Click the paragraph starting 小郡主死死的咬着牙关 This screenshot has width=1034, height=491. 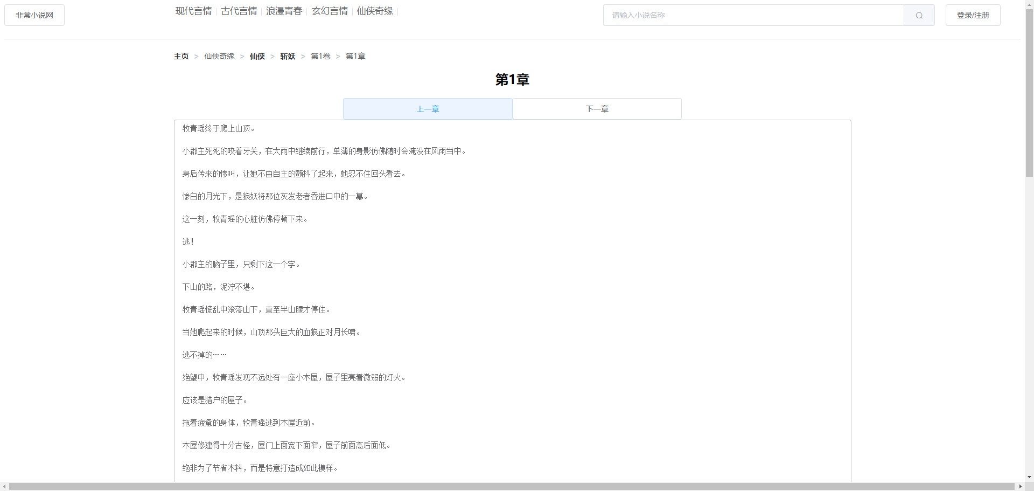click(x=324, y=151)
